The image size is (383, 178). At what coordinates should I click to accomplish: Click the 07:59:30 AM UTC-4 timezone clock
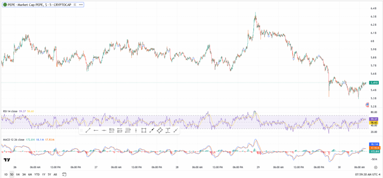[x=367, y=174]
